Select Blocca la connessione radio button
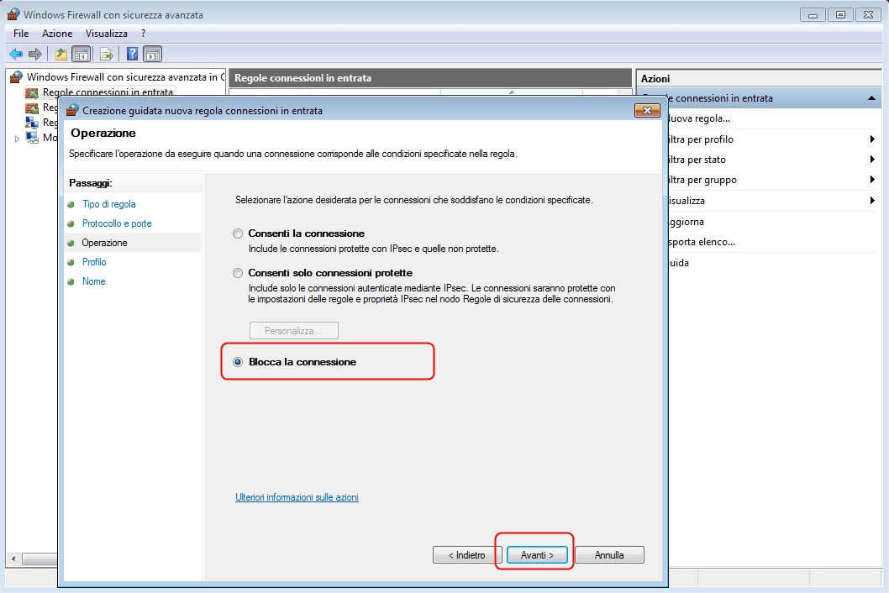 [x=238, y=362]
